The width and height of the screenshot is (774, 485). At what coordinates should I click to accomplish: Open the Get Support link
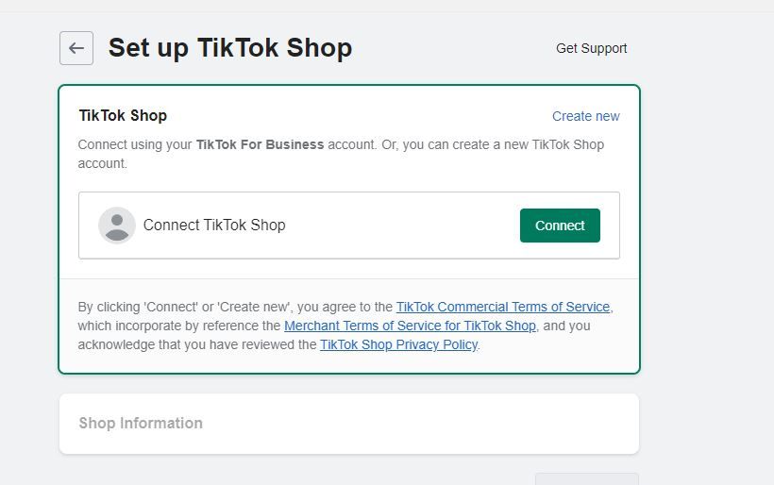click(592, 48)
